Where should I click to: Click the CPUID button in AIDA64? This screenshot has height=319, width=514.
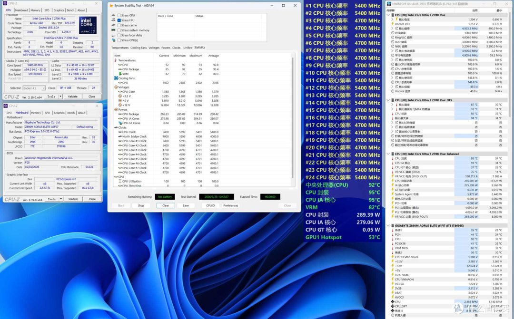click(x=210, y=206)
